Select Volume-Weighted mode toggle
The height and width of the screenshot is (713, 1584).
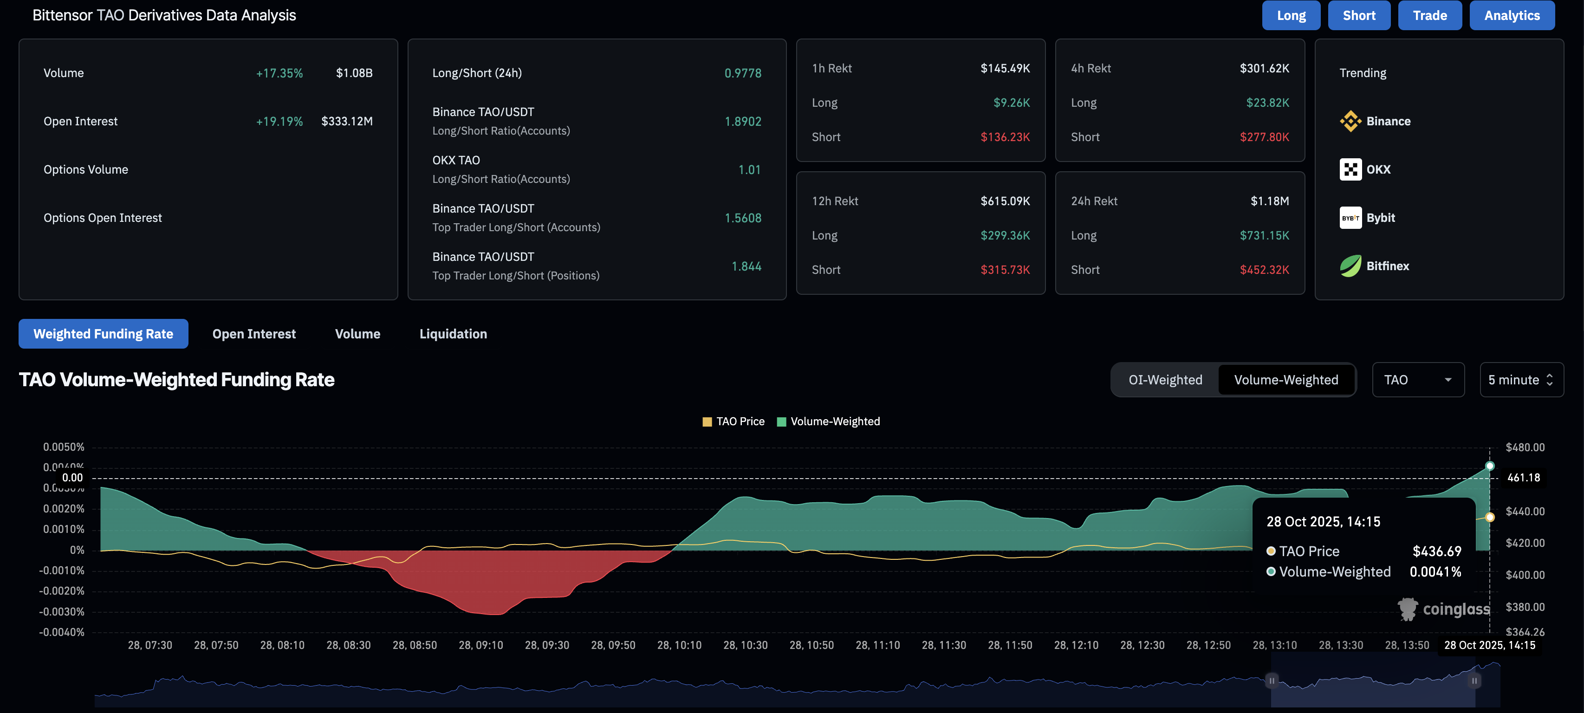tap(1286, 380)
